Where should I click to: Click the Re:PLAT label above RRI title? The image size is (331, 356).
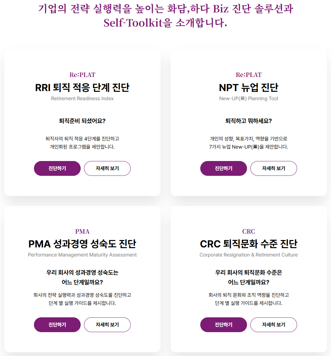pyautogui.click(x=82, y=75)
